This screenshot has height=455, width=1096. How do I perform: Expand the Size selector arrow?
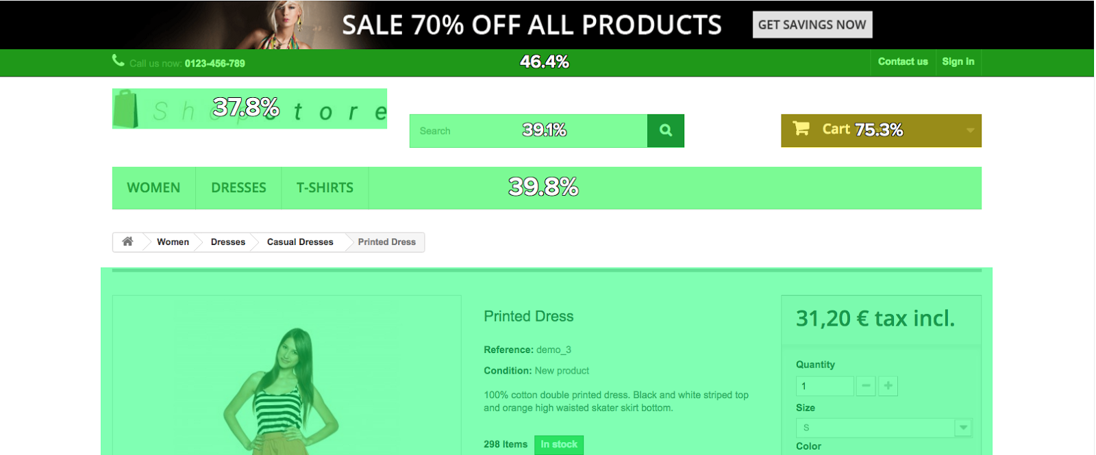tap(964, 427)
